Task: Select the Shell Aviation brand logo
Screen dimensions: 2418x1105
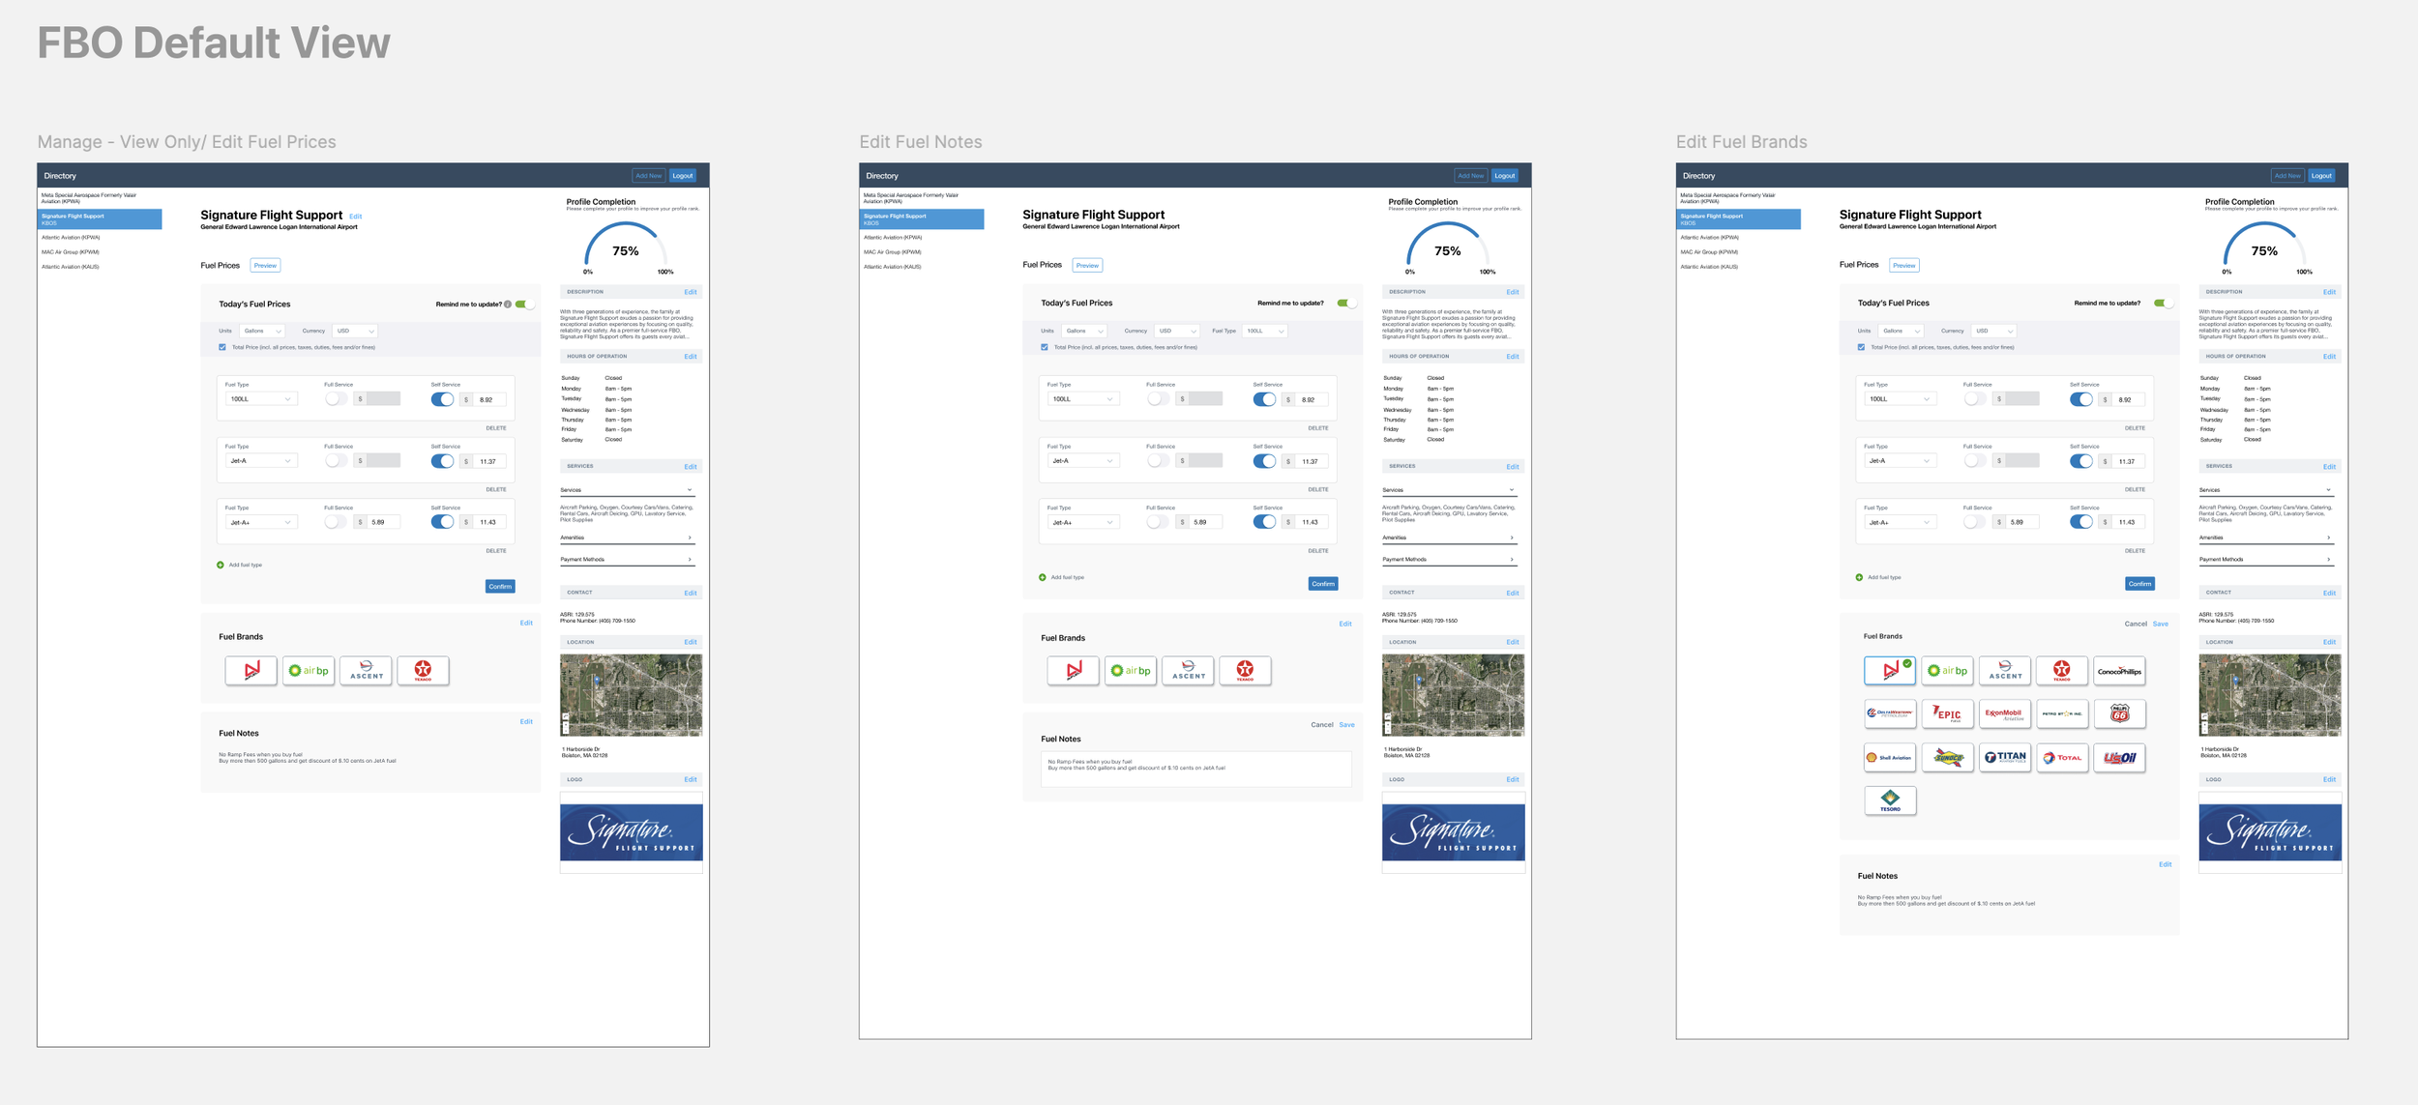Action: [x=1889, y=757]
